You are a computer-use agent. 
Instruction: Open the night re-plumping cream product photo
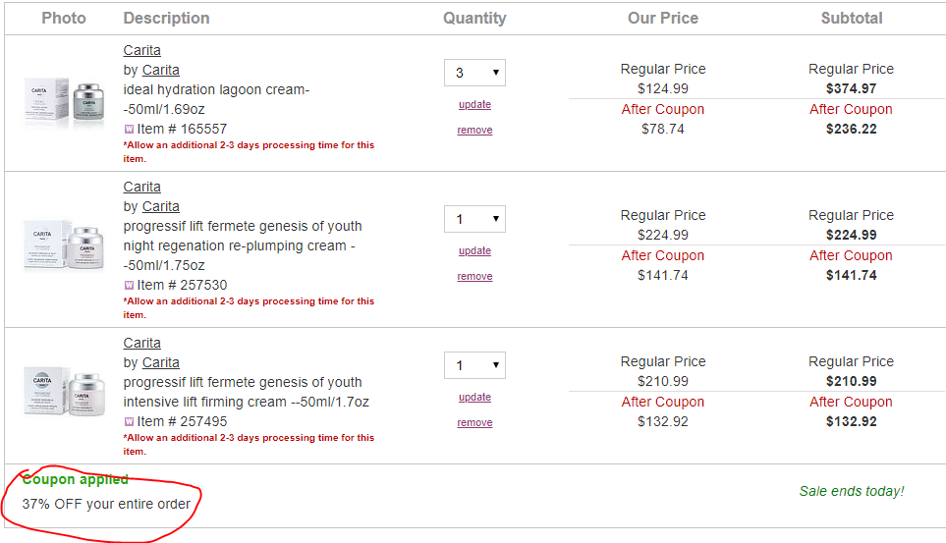coord(62,249)
